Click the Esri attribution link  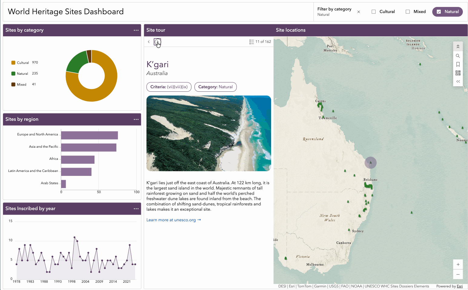pos(460,286)
